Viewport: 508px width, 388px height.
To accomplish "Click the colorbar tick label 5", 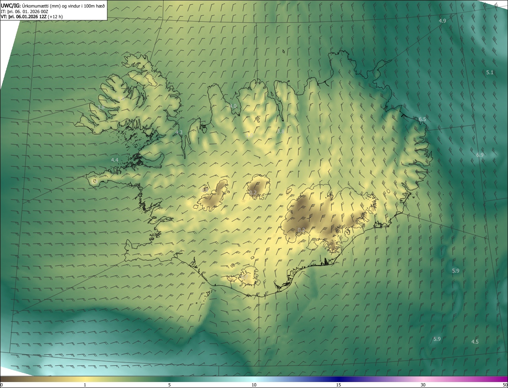I will 169,385.
